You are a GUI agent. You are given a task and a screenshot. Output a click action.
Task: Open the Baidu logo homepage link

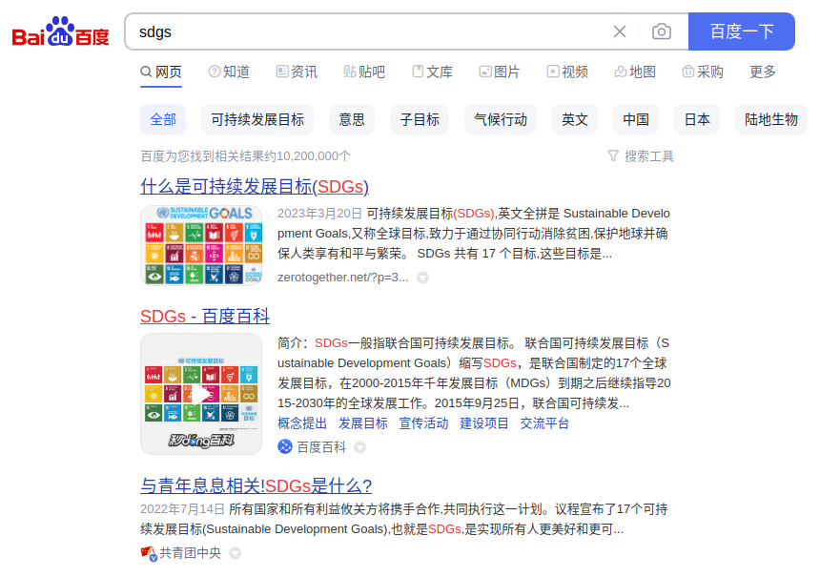(61, 31)
